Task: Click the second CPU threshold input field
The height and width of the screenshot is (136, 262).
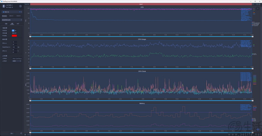Action: pyautogui.click(x=14, y=52)
